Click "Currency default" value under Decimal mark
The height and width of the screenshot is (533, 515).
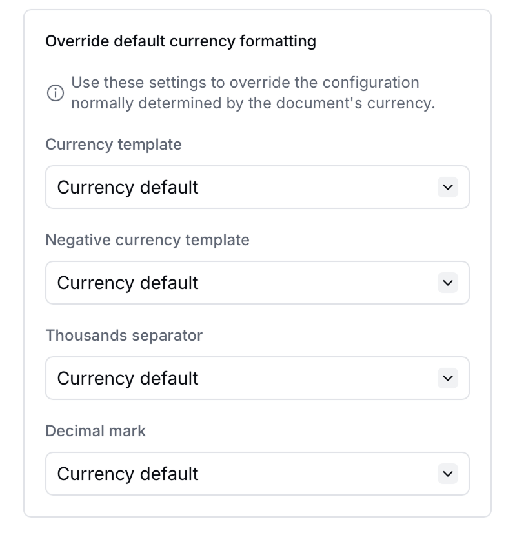click(128, 474)
